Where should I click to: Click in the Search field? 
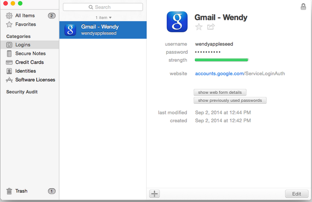tap(103, 7)
